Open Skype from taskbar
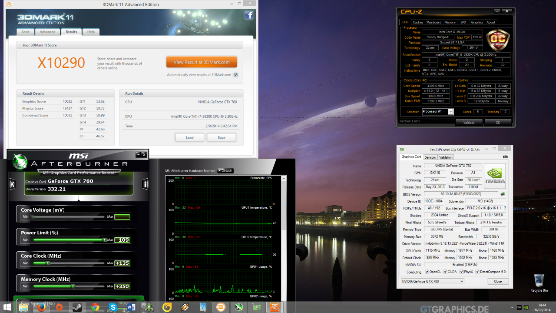This screenshot has width=556, height=313. click(x=113, y=307)
